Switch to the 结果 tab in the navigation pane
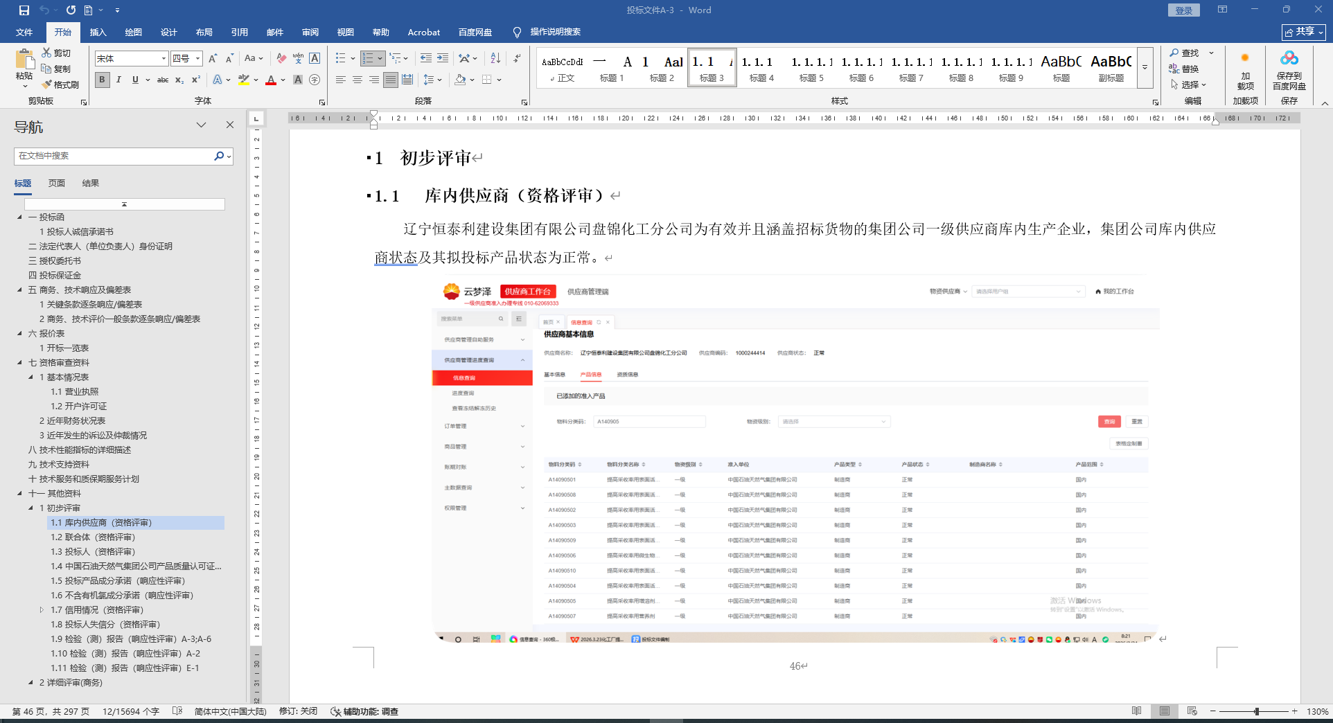1333x723 pixels. pyautogui.click(x=91, y=184)
